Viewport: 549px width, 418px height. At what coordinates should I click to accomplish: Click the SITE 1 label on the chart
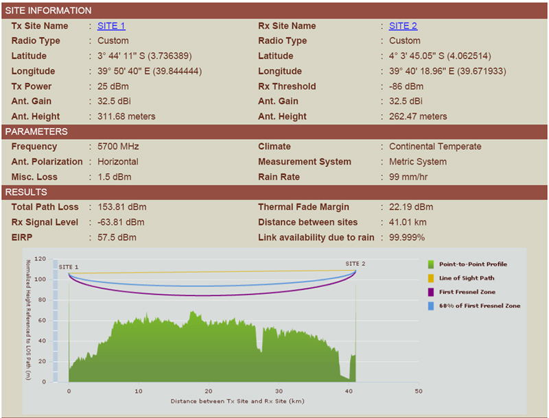pos(69,267)
